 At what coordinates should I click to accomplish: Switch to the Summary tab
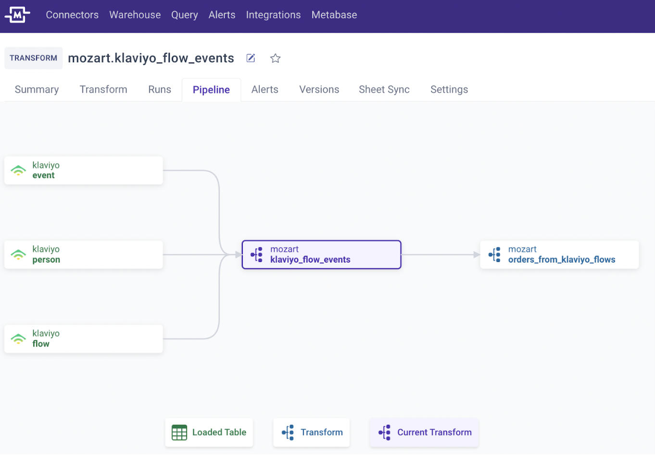(x=37, y=90)
